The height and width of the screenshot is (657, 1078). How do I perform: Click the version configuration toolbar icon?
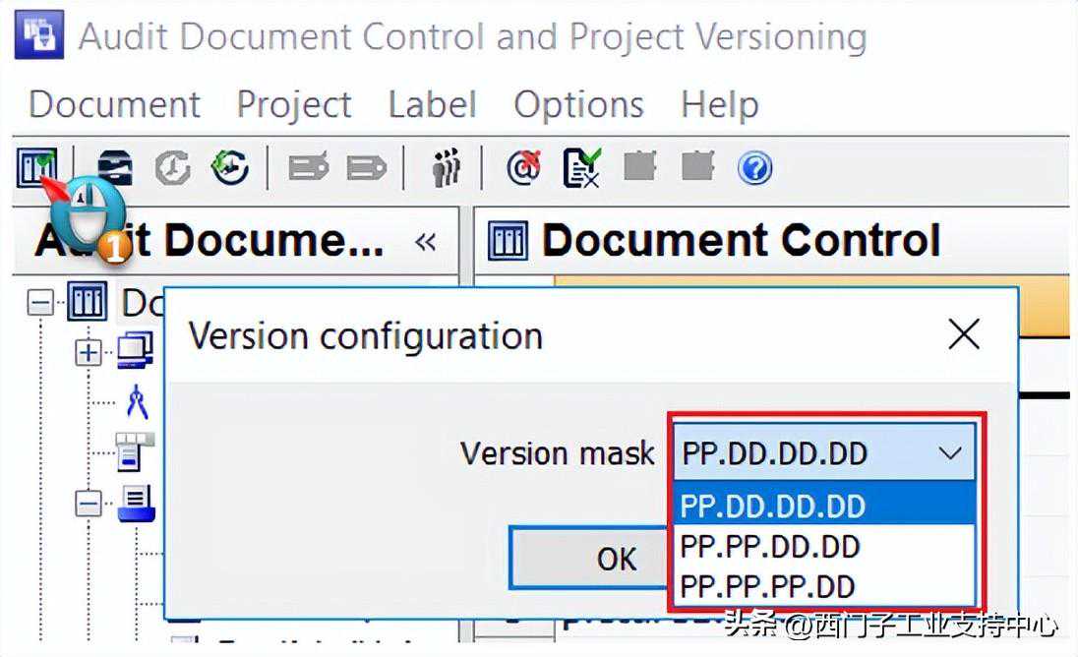pyautogui.click(x=37, y=167)
